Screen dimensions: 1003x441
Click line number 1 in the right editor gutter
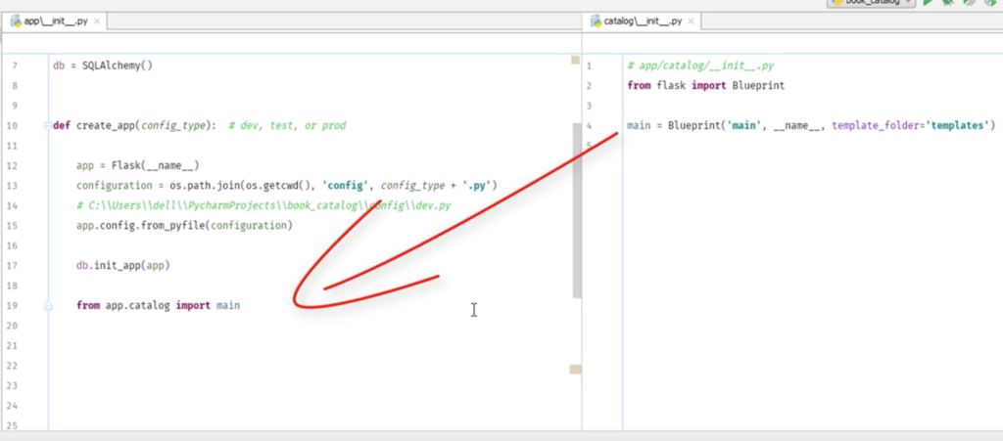click(x=589, y=66)
